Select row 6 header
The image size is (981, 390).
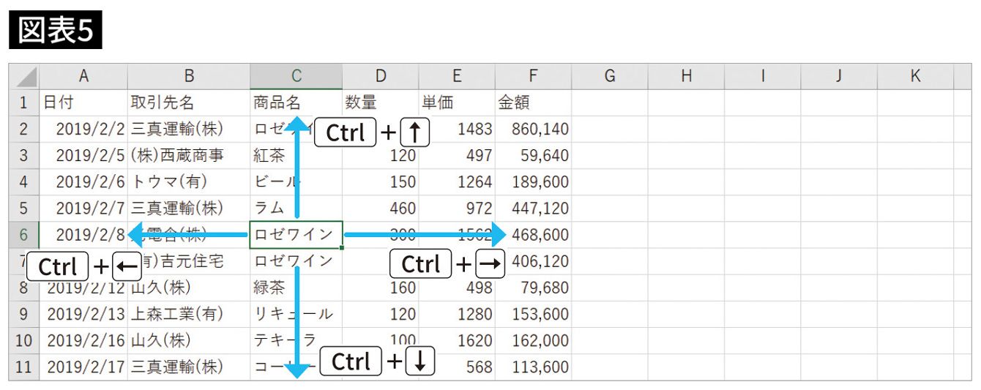23,235
